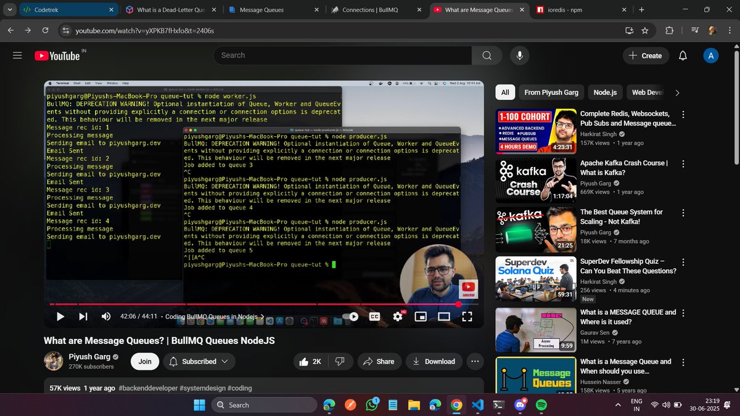
Task: Share the video
Action: tap(379, 361)
